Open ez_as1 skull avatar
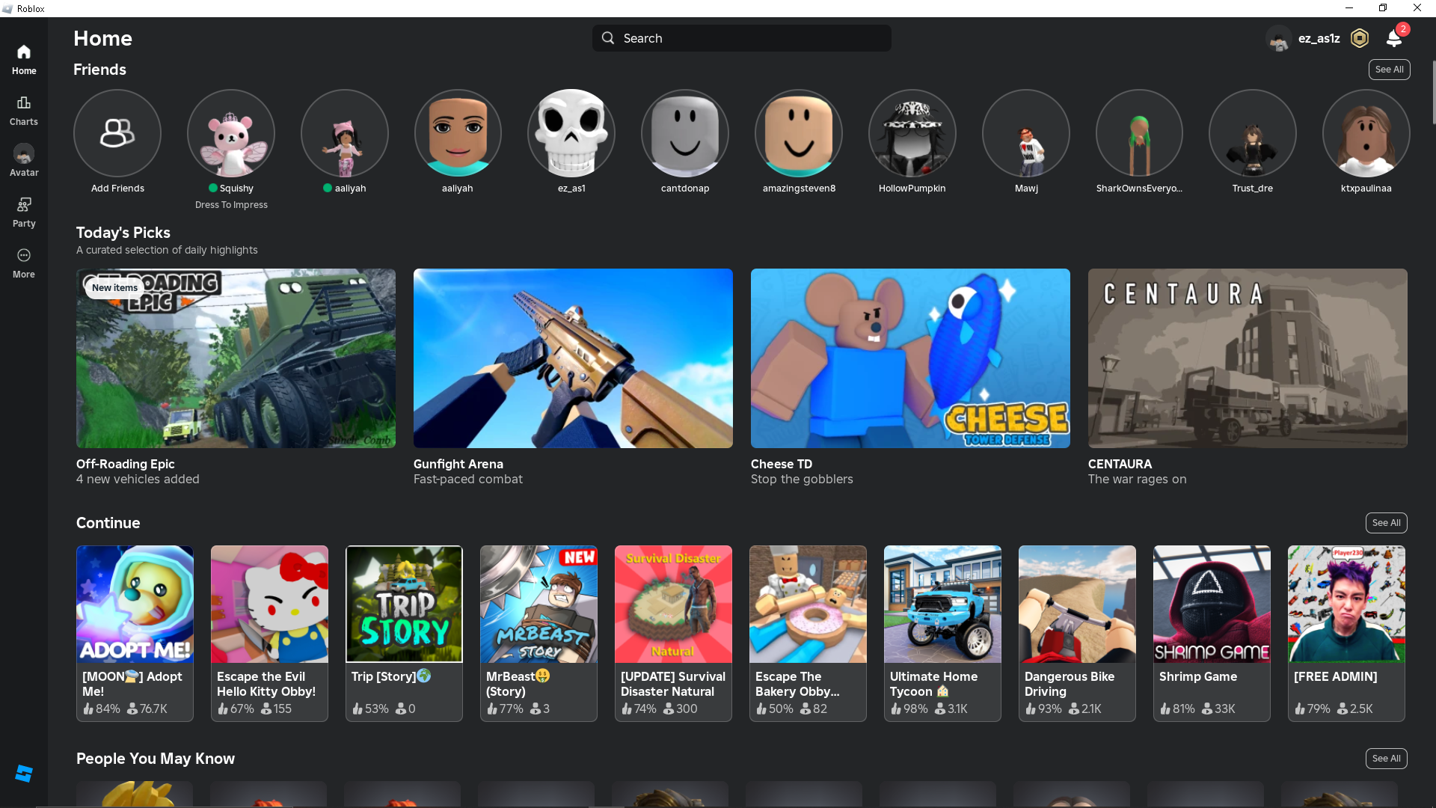1436x808 pixels. pyautogui.click(x=571, y=133)
